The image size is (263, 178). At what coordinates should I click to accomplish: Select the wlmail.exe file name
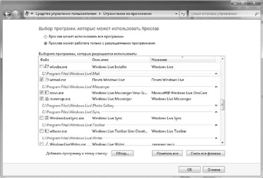pos(58,80)
